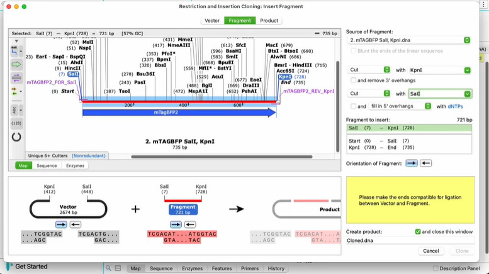
Task: Click the Cancel button
Action: (x=431, y=251)
